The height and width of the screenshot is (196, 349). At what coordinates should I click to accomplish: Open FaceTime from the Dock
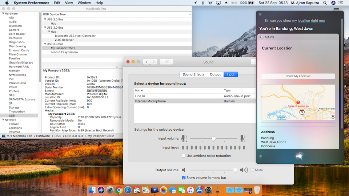click(x=181, y=190)
